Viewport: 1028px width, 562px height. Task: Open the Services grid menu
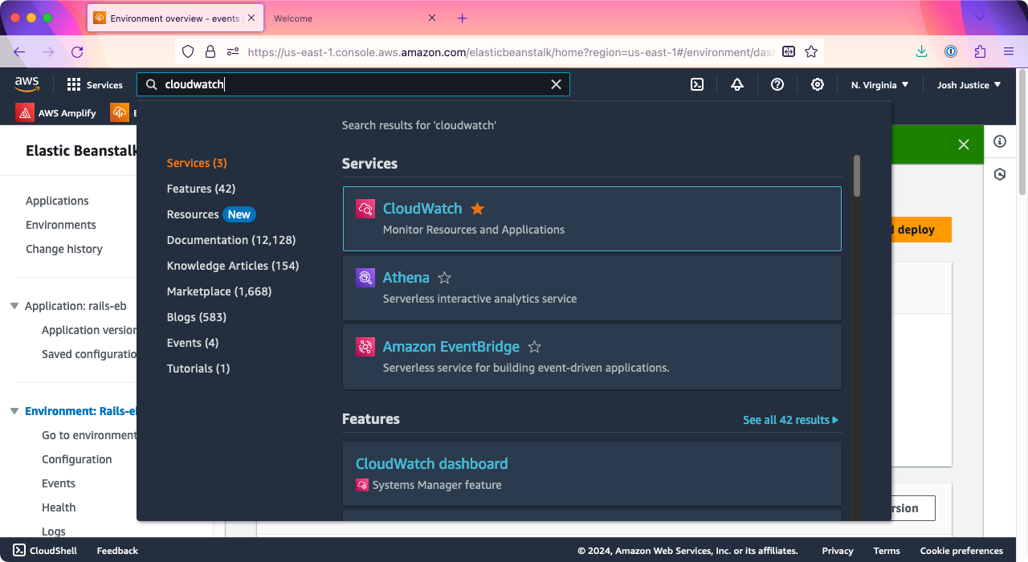tap(95, 84)
